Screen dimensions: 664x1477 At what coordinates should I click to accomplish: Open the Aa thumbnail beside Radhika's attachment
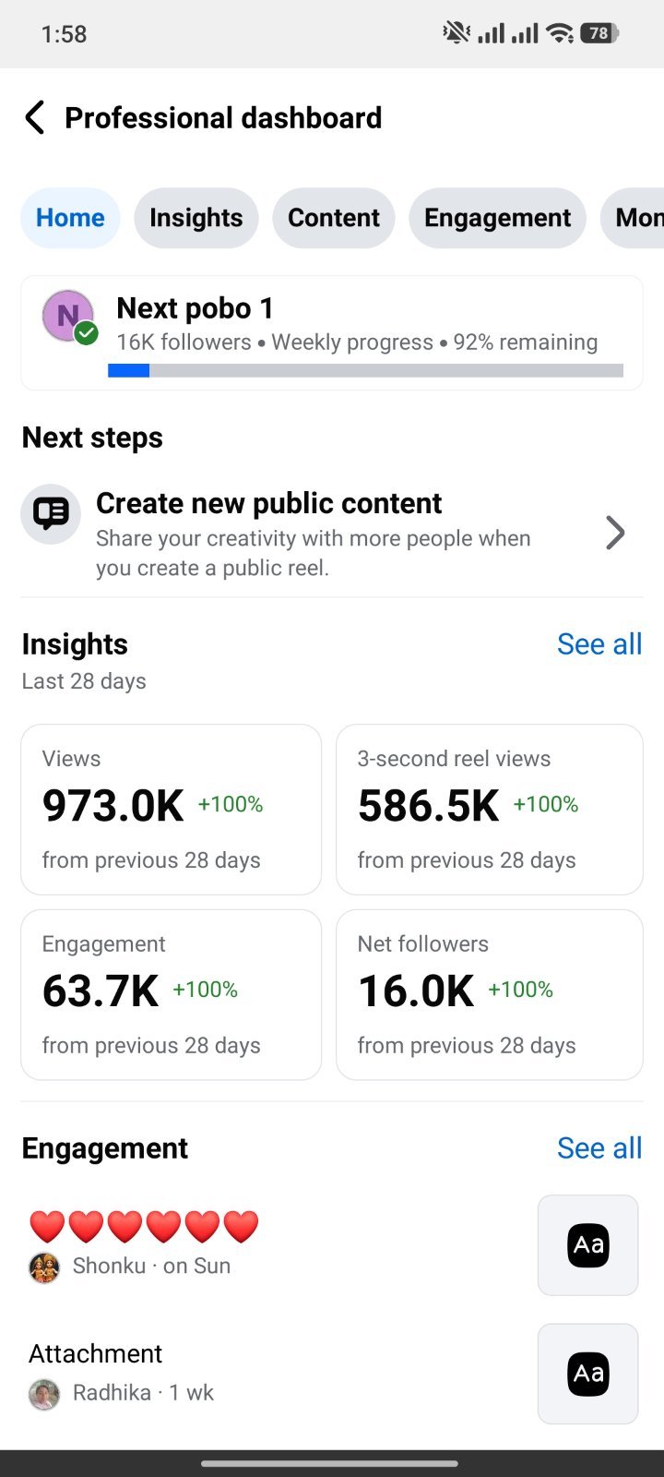click(588, 1374)
